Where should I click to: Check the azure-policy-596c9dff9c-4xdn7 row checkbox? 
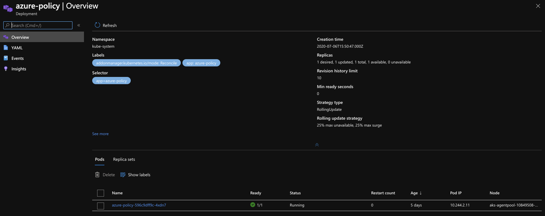101,206
